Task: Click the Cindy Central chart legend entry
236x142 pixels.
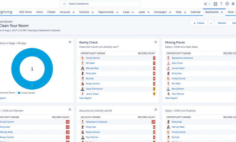Action: (27, 93)
